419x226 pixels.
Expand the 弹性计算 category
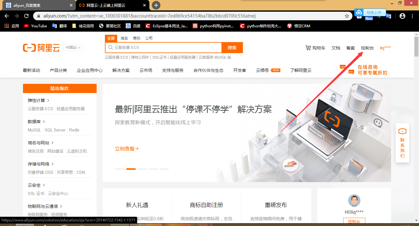coord(39,100)
